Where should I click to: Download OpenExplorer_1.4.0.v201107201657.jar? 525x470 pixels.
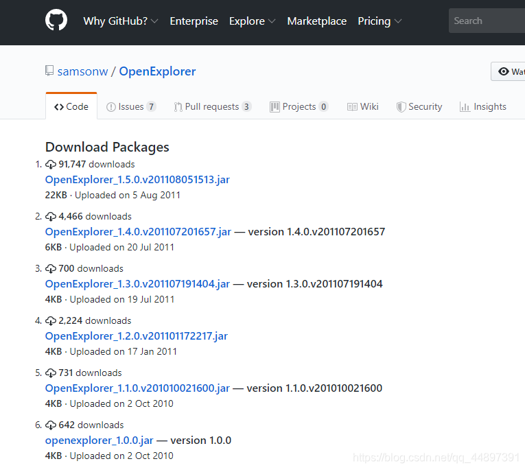138,232
